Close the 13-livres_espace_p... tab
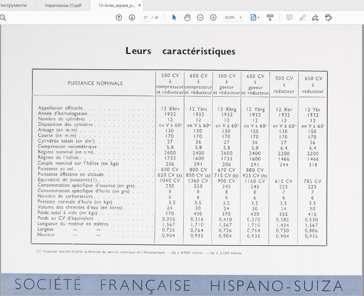Viewport: 364px width, 296px height. (x=139, y=5)
